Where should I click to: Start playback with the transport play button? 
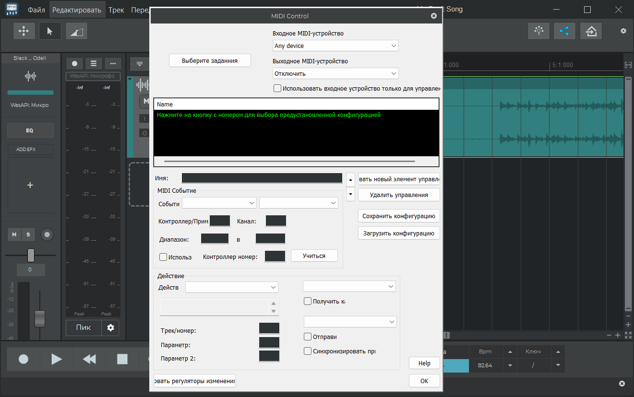(56, 359)
